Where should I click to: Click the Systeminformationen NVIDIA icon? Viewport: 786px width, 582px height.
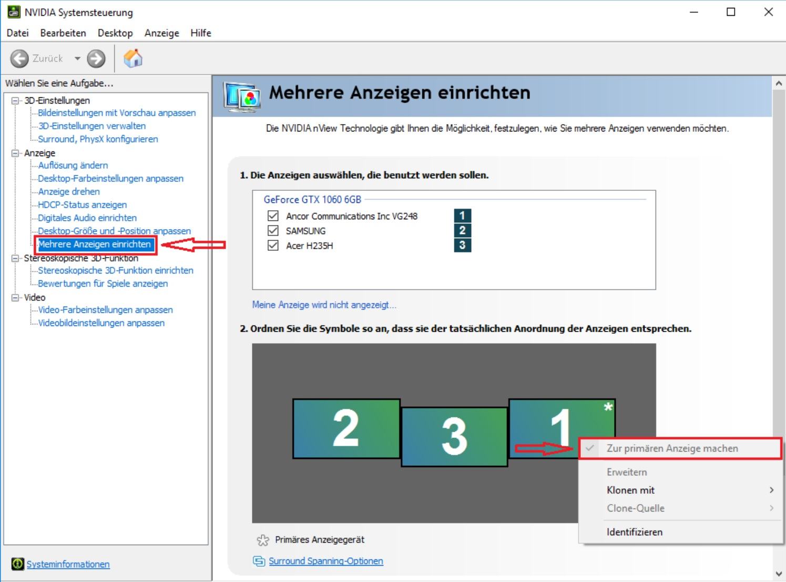[x=18, y=564]
